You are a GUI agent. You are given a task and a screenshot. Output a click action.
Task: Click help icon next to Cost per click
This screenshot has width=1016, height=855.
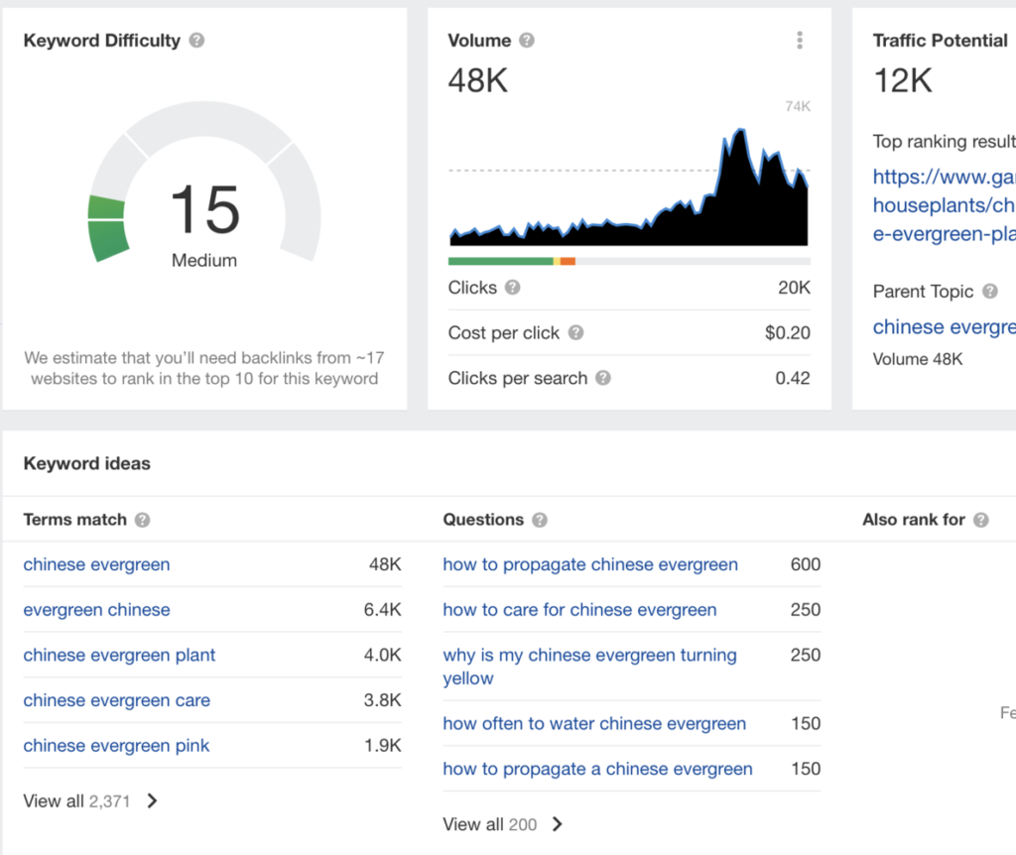(x=575, y=333)
